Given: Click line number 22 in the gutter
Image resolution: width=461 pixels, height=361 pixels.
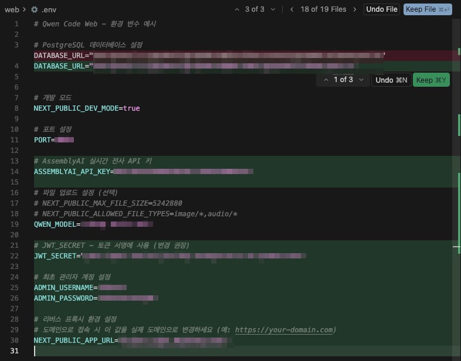Looking at the screenshot, I should tap(14, 256).
